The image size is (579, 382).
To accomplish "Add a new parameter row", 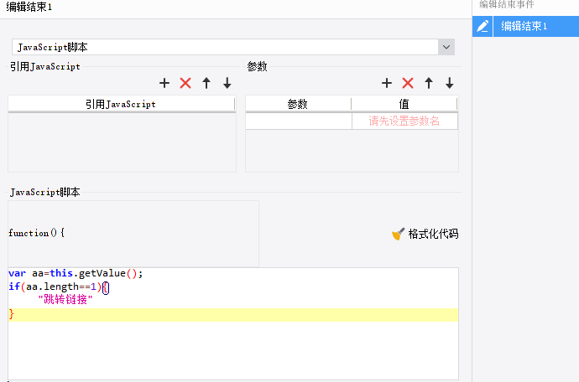I will click(x=387, y=83).
